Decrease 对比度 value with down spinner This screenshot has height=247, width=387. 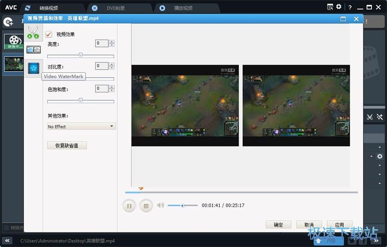[112, 67]
